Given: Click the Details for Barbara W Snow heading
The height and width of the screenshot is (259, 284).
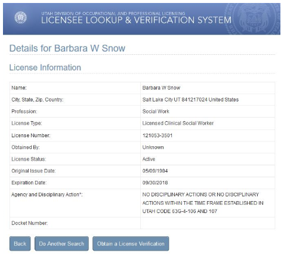Looking at the screenshot, I should (x=67, y=48).
